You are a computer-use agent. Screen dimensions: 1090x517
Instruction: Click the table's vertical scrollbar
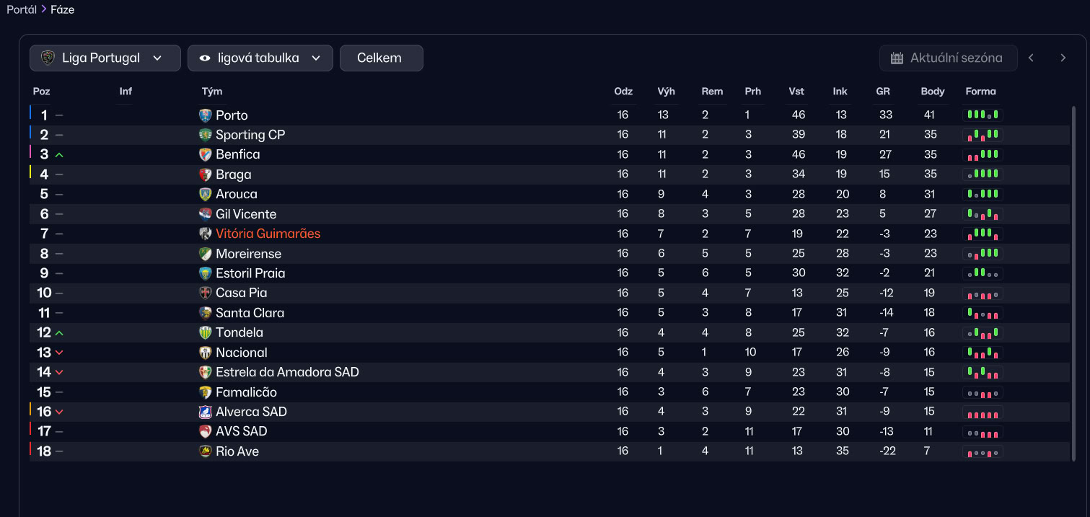point(1073,283)
